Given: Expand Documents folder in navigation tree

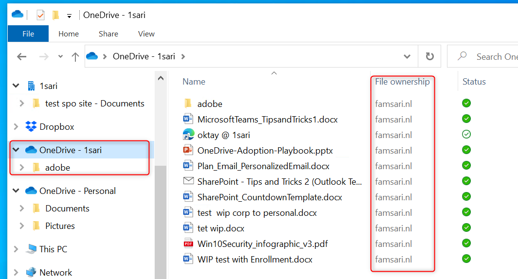Looking at the screenshot, I should pyautogui.click(x=22, y=209).
